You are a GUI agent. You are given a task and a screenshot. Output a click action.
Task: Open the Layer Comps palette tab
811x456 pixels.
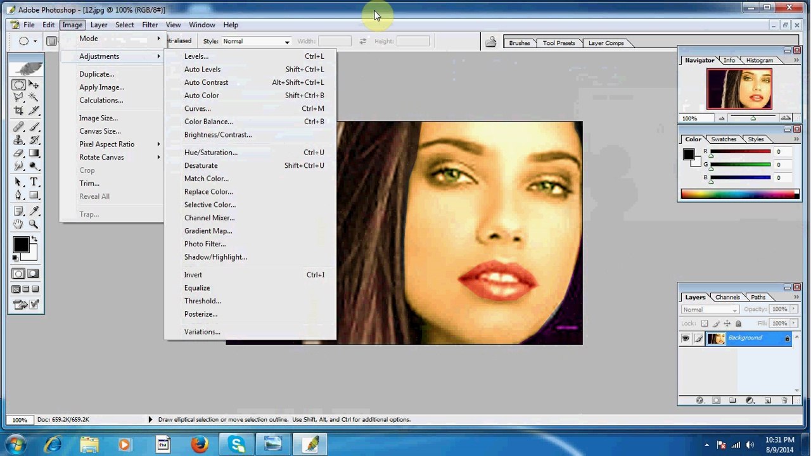tap(606, 43)
